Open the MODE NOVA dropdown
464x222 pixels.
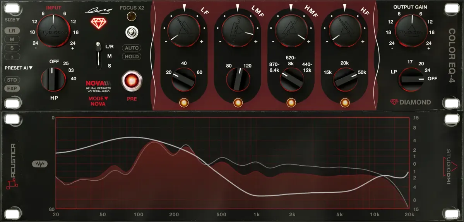pos(98,101)
